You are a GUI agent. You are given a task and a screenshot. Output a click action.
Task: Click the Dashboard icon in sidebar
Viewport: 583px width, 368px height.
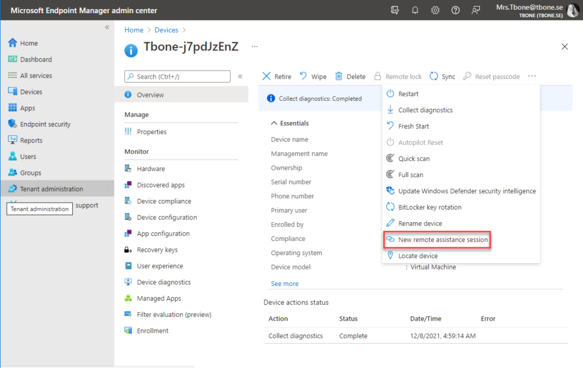click(13, 59)
